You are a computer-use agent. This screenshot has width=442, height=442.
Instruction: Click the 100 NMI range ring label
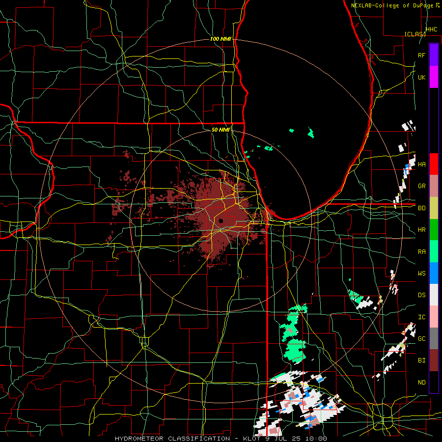click(x=221, y=39)
